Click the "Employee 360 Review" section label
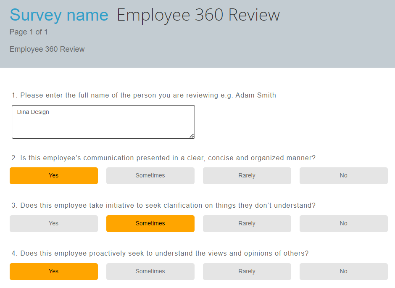This screenshot has height=288, width=395. tap(47, 49)
